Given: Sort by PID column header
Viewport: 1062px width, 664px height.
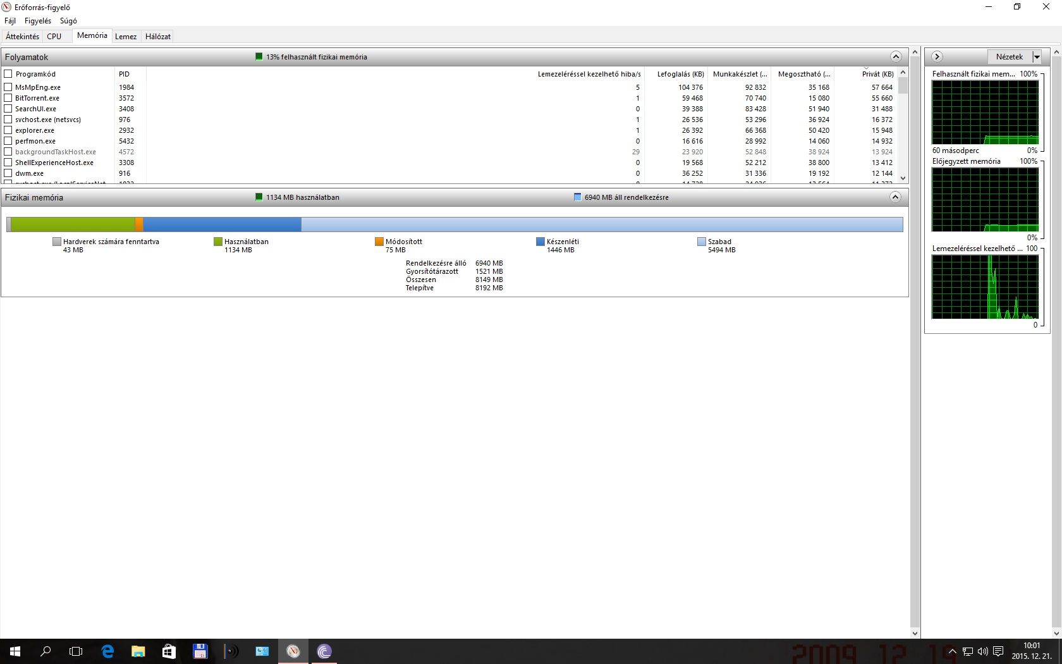Looking at the screenshot, I should pos(130,74).
